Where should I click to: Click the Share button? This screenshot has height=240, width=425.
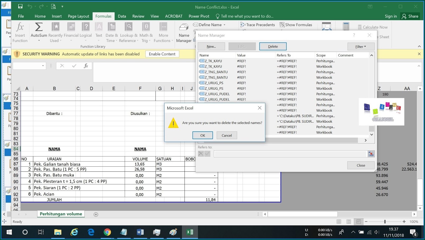coord(410,16)
